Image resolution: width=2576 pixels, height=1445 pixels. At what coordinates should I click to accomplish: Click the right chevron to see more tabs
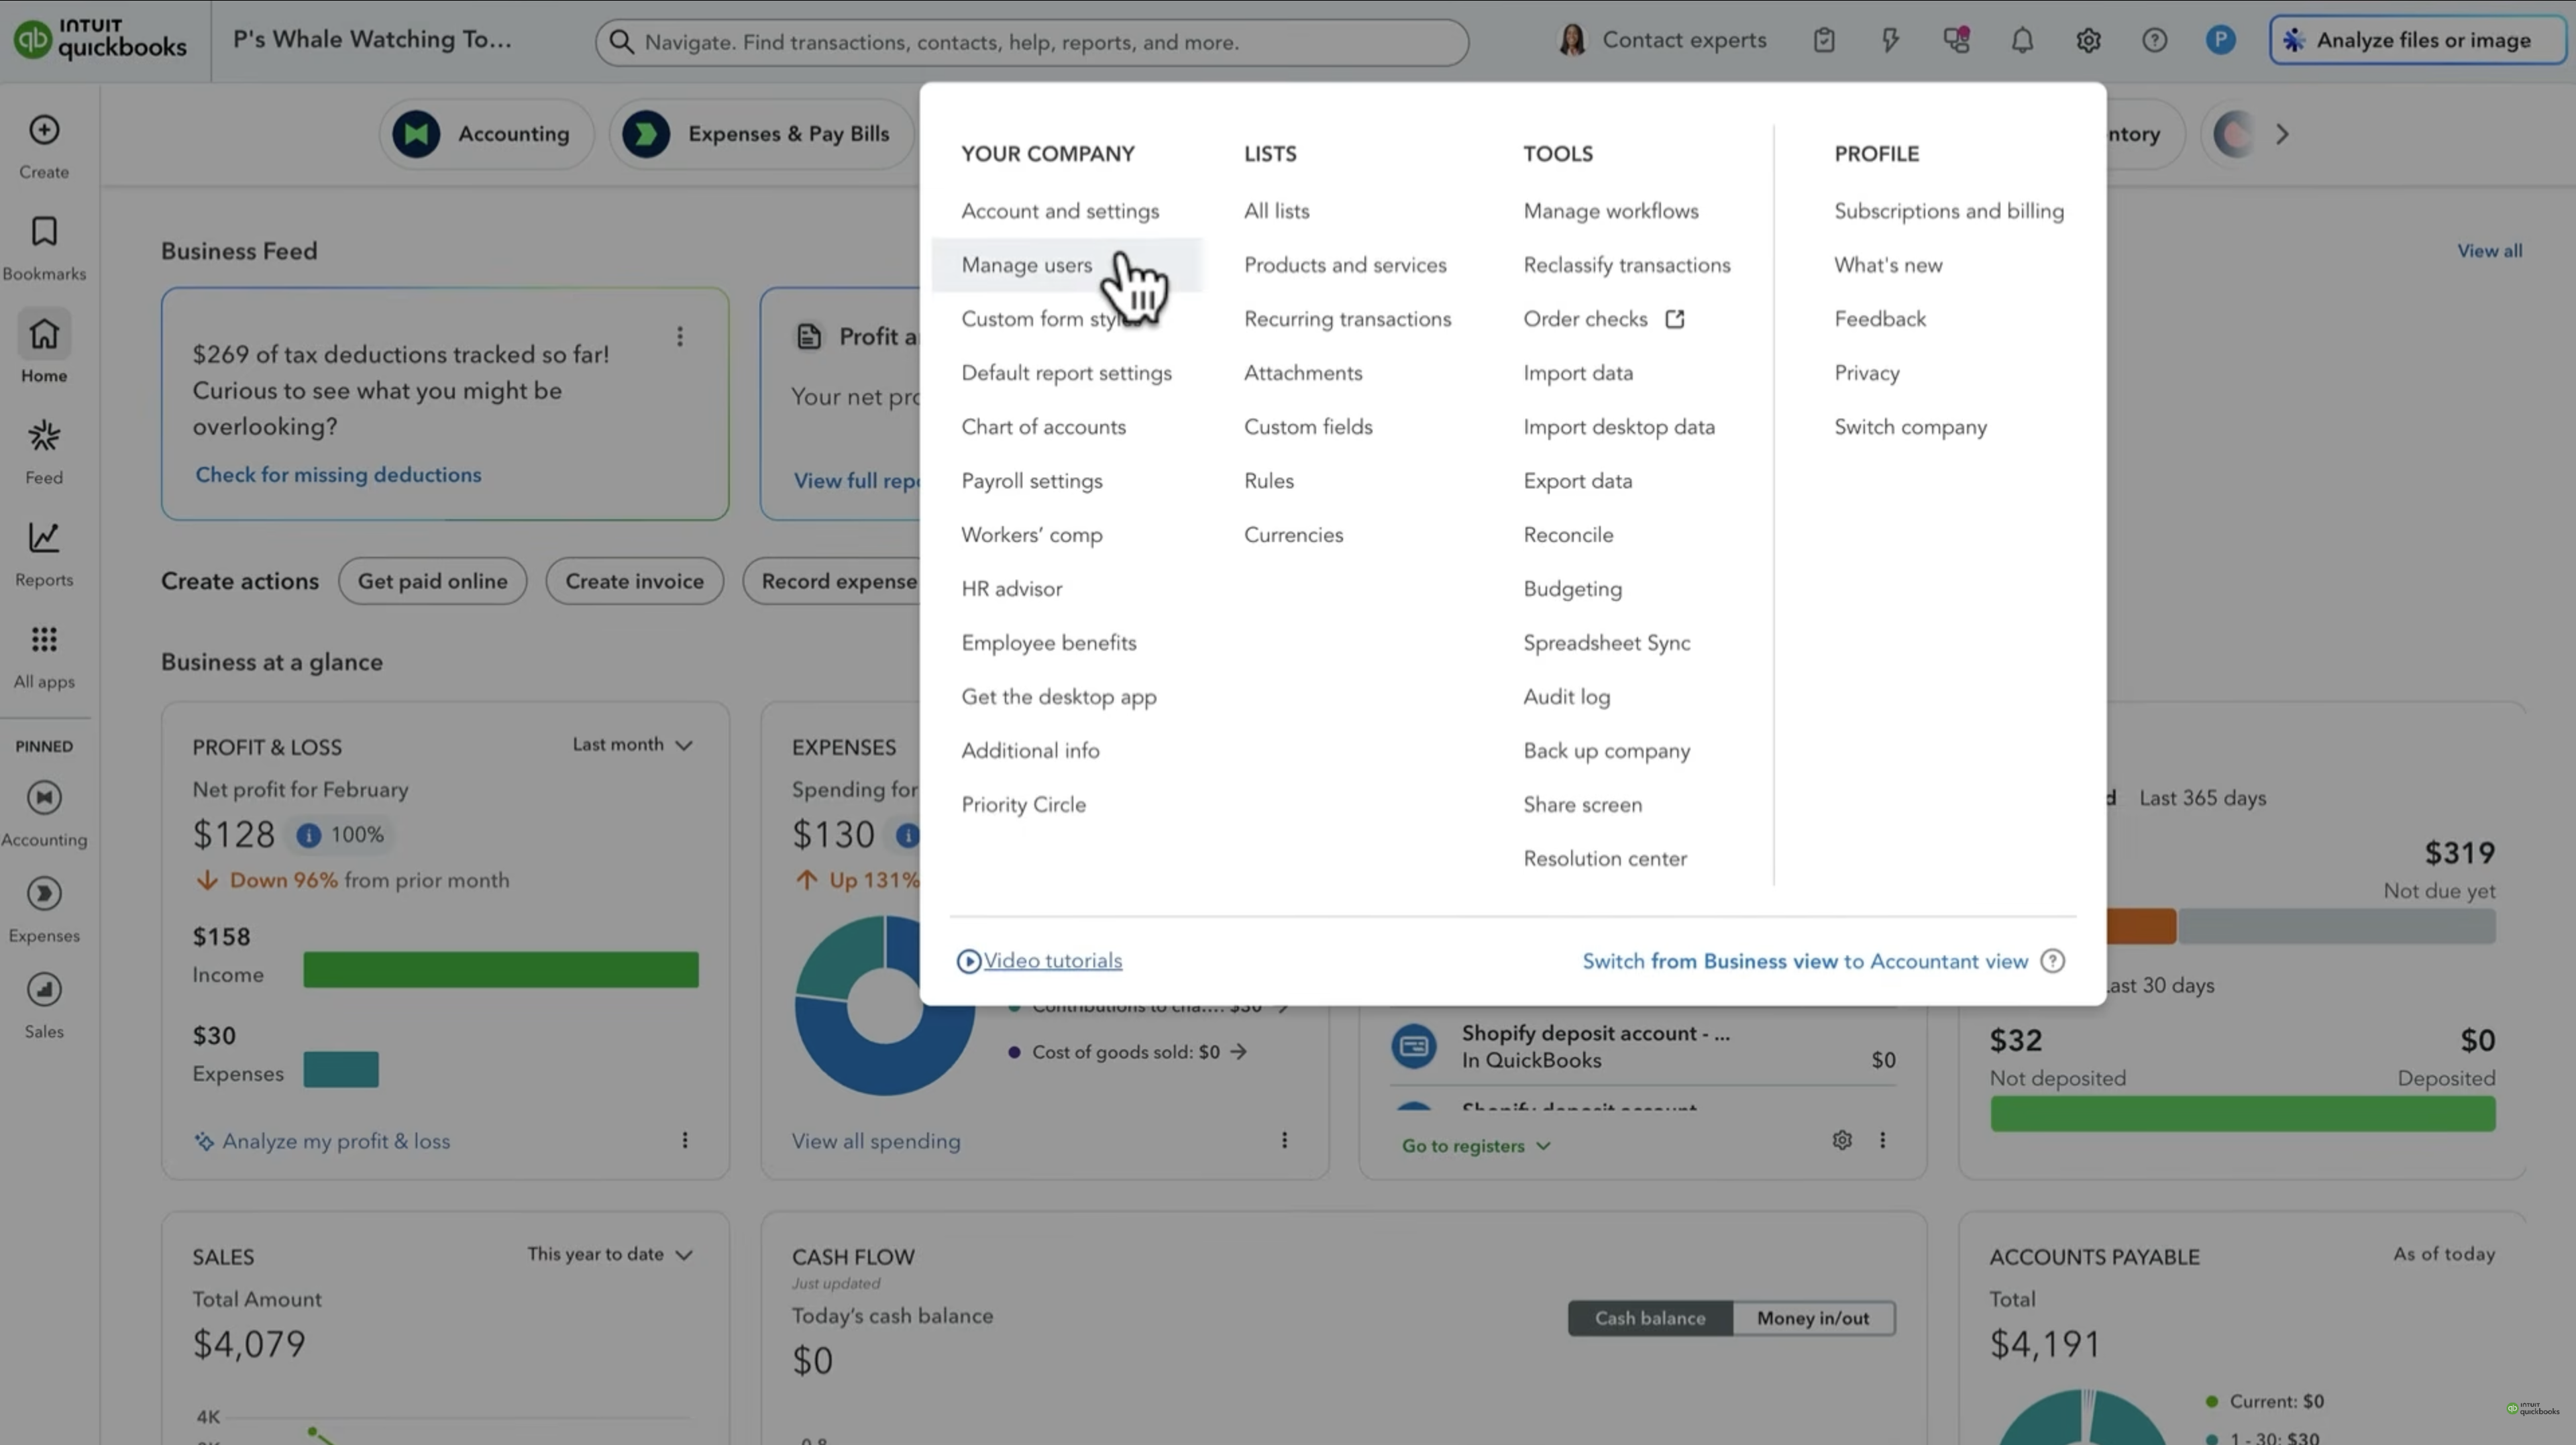pyautogui.click(x=2282, y=134)
